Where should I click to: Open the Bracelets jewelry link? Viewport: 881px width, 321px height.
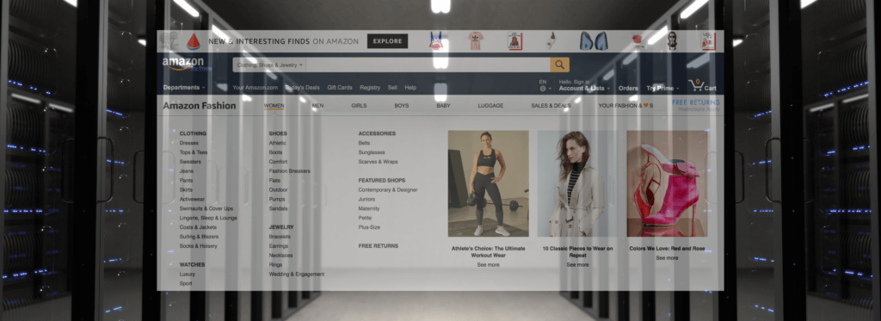coord(280,237)
